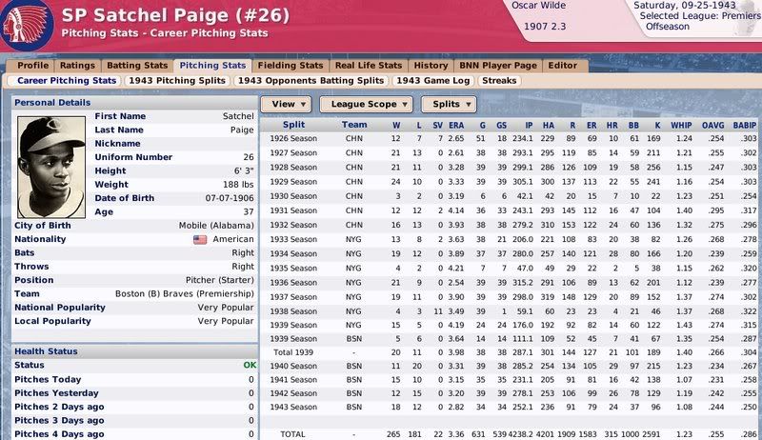Select the Editor tab
The height and width of the screenshot is (440, 762).
[x=562, y=66]
